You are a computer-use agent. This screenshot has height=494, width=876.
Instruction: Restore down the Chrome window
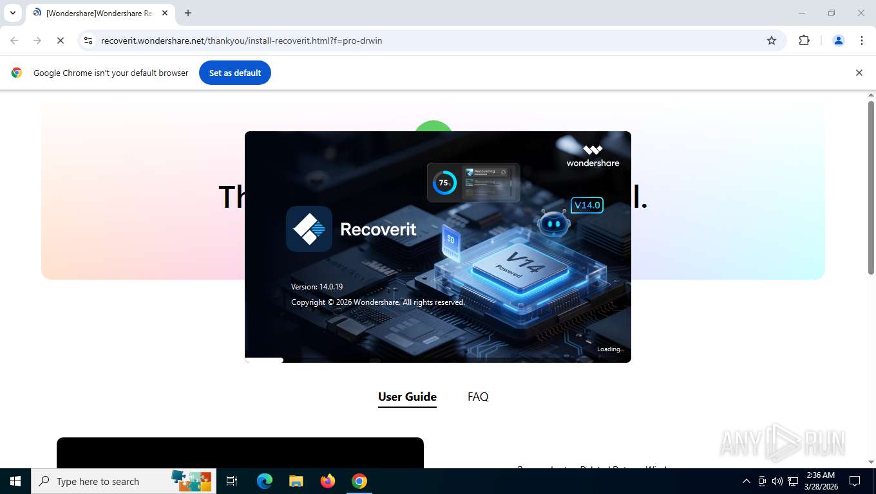832,13
